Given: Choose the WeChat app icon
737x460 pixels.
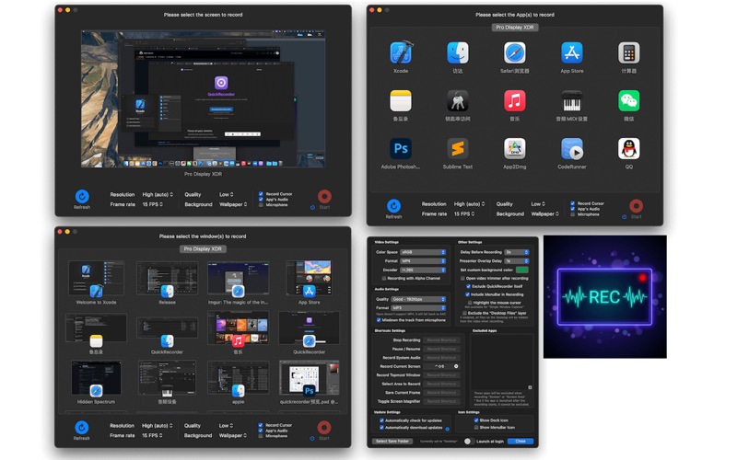Looking at the screenshot, I should [629, 100].
